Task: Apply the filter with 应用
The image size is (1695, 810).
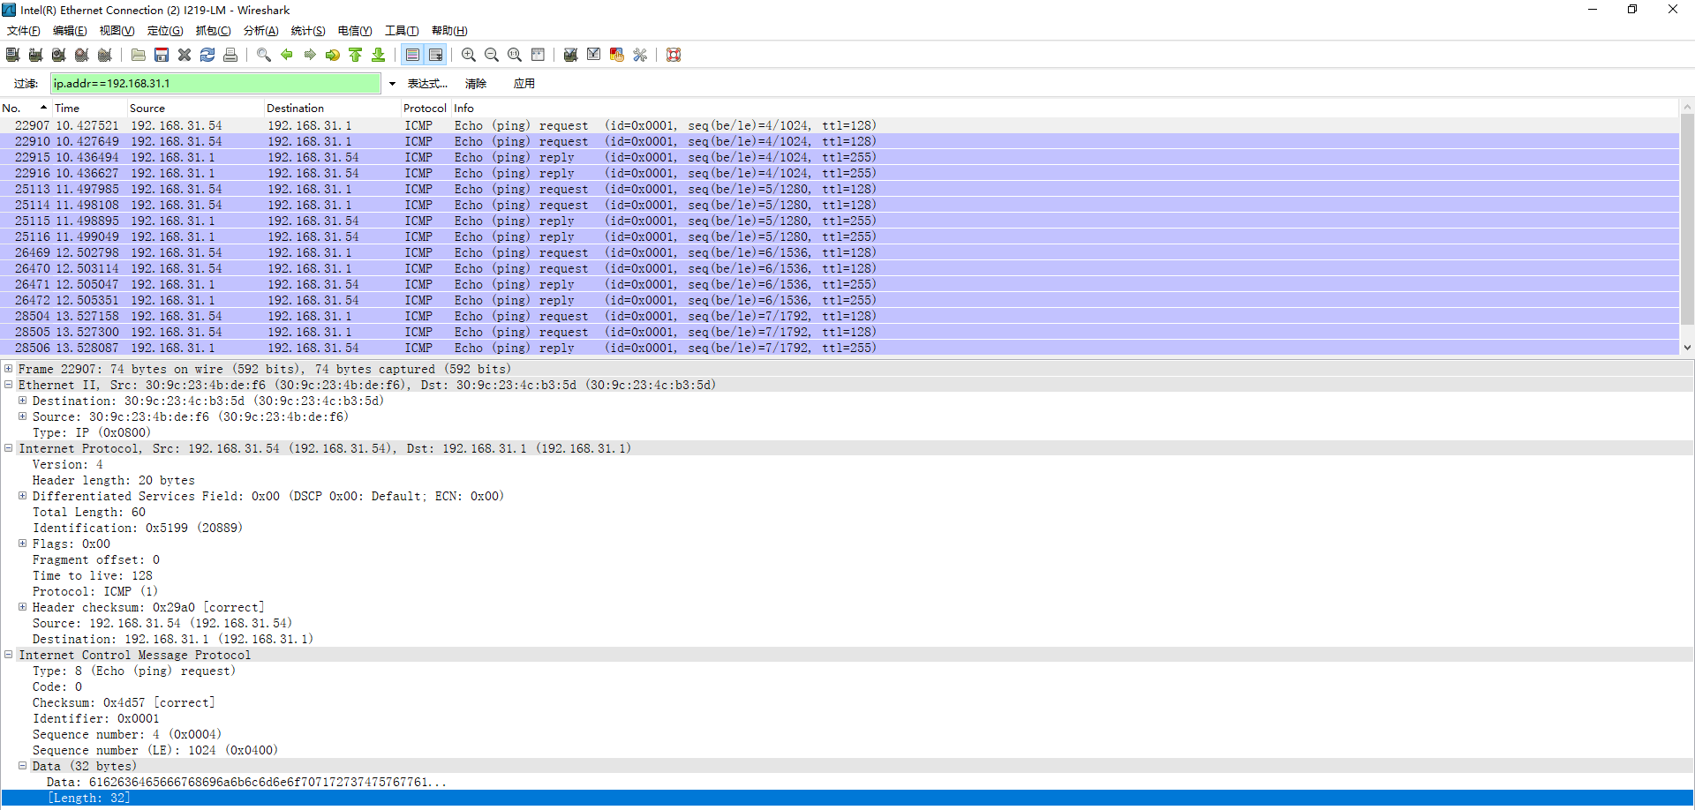Action: click(524, 84)
